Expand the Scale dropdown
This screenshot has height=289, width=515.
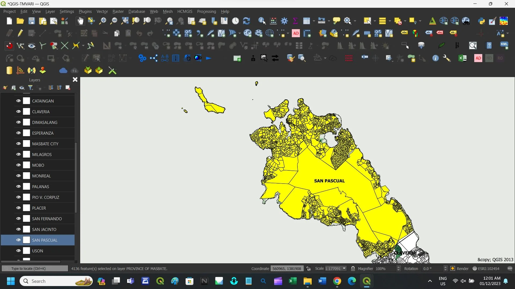(344, 268)
